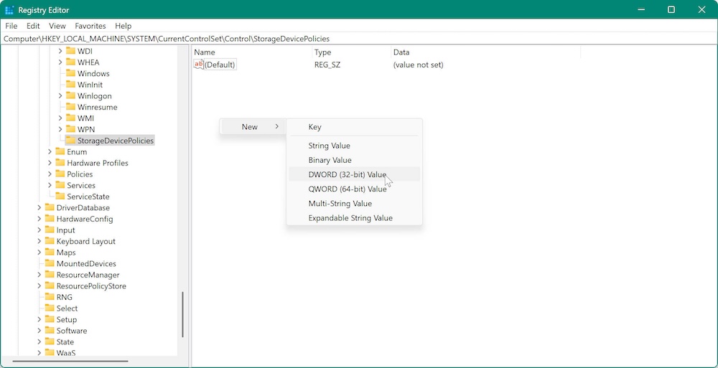The image size is (718, 368).
Task: Expand the Services tree node
Action: (x=50, y=185)
